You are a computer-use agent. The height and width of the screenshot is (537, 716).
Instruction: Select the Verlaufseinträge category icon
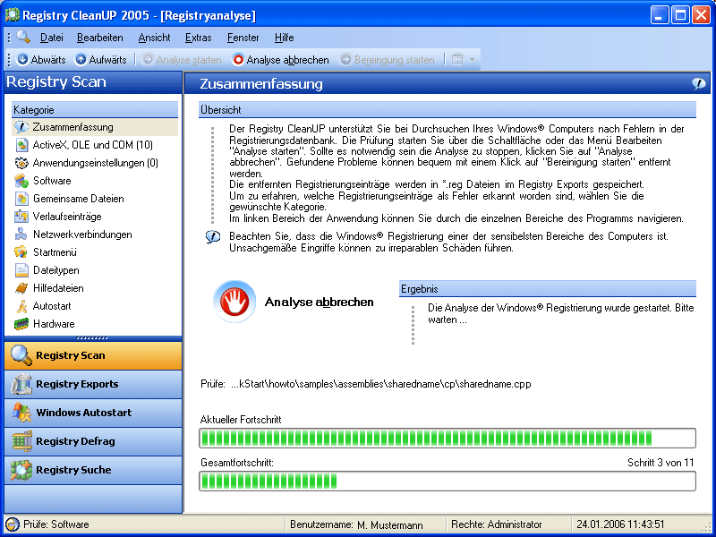click(21, 217)
